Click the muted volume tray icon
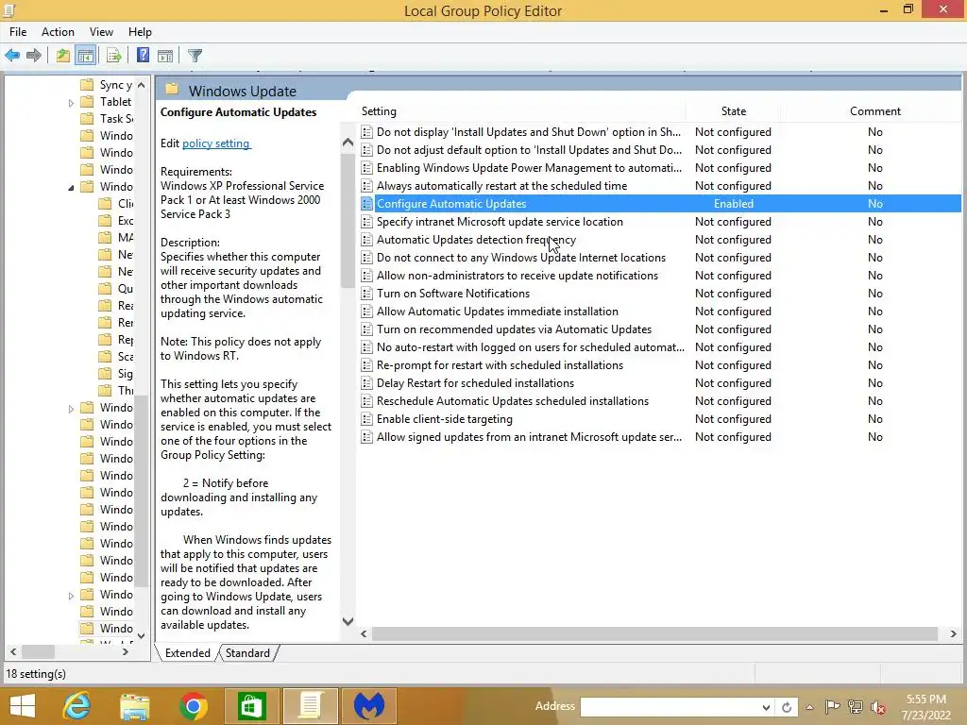Viewport: 967px width, 725px height. (878, 707)
